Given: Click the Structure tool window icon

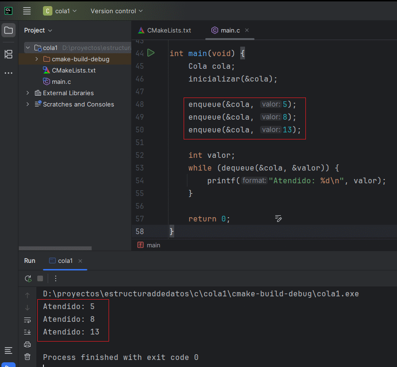Looking at the screenshot, I should pyautogui.click(x=8, y=54).
